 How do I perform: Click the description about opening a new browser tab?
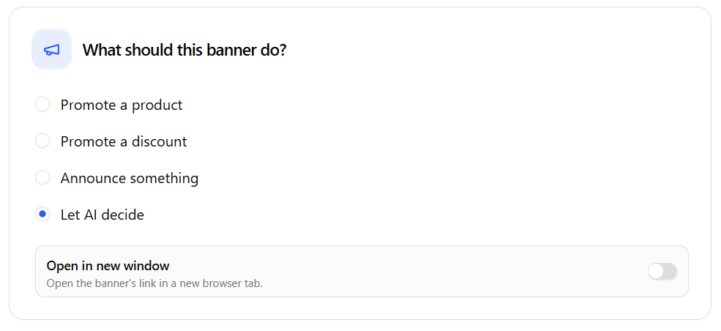coord(154,283)
